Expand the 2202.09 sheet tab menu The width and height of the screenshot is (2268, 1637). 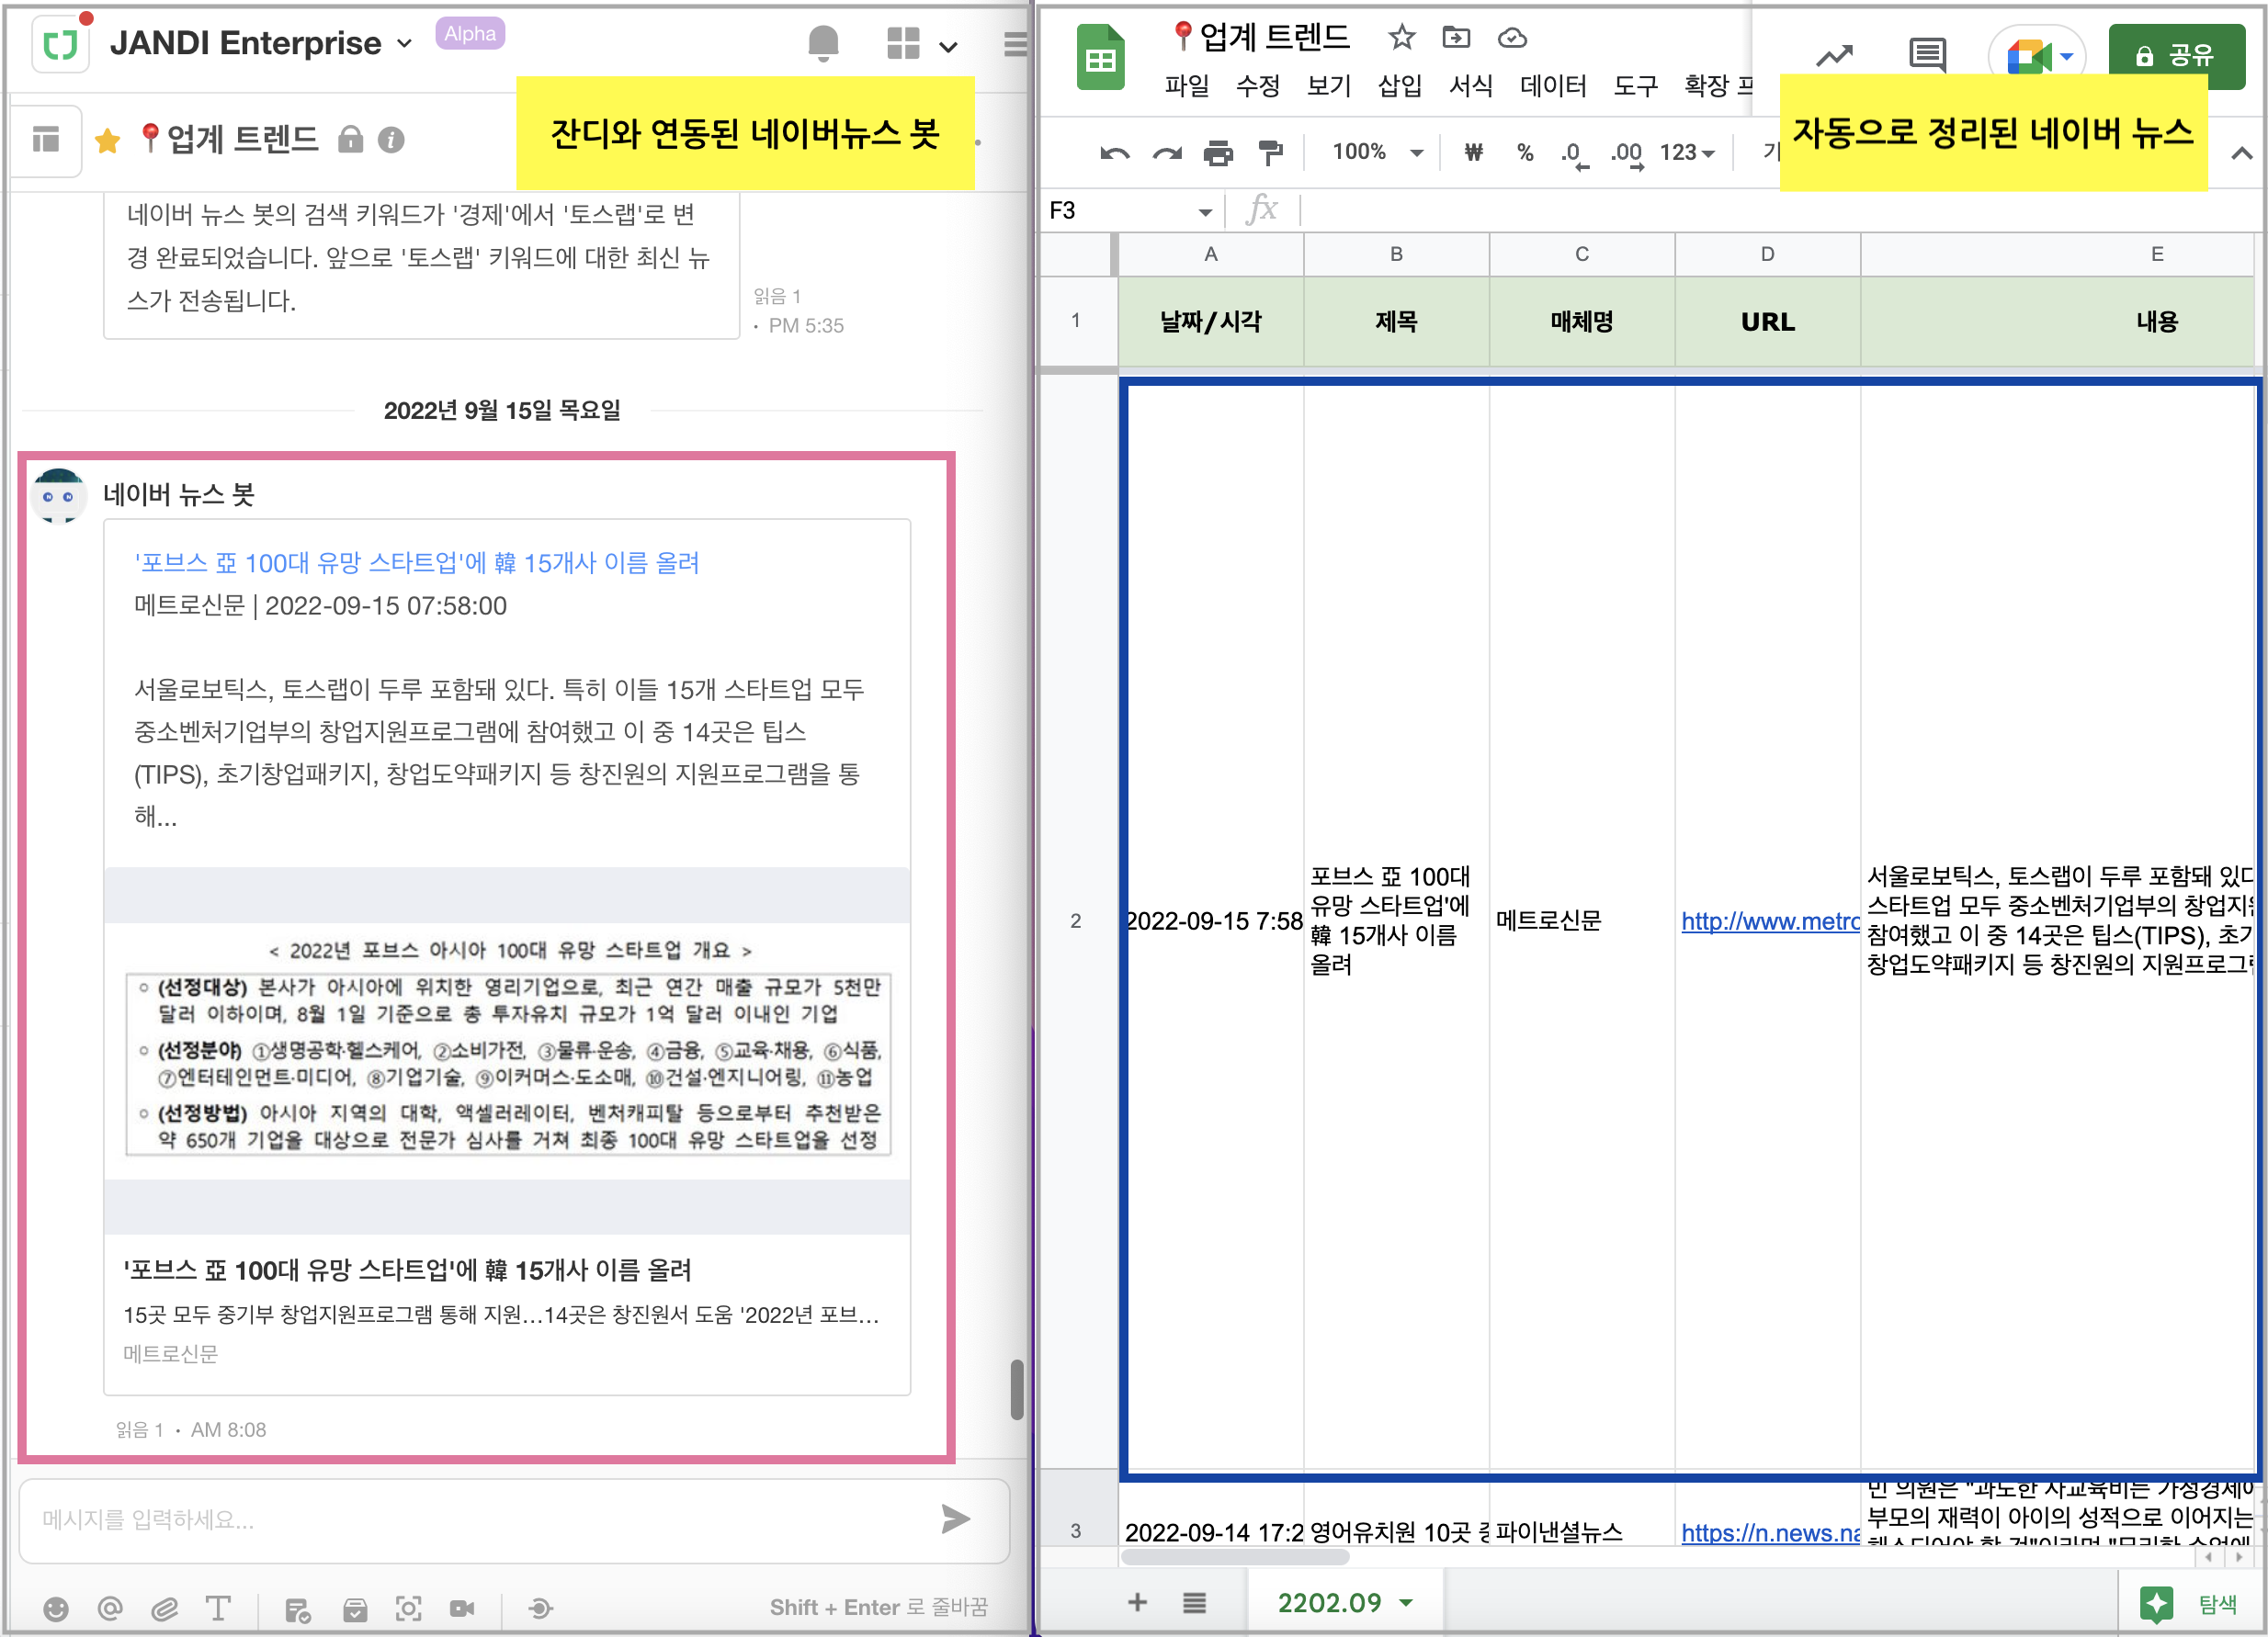pyautogui.click(x=1407, y=1603)
